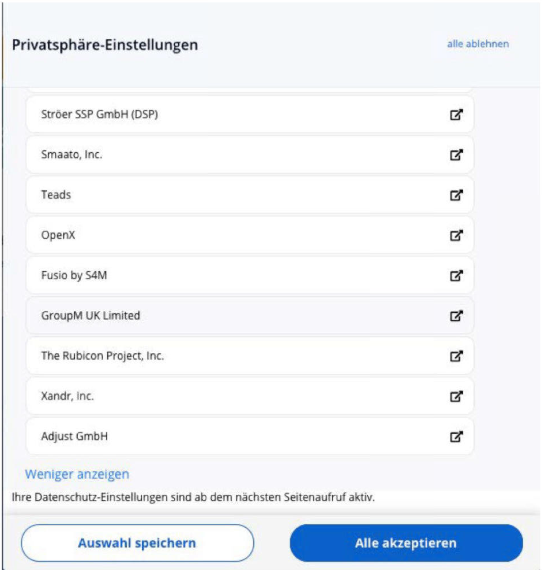Click the Adjust GmbH external link icon

456,437
